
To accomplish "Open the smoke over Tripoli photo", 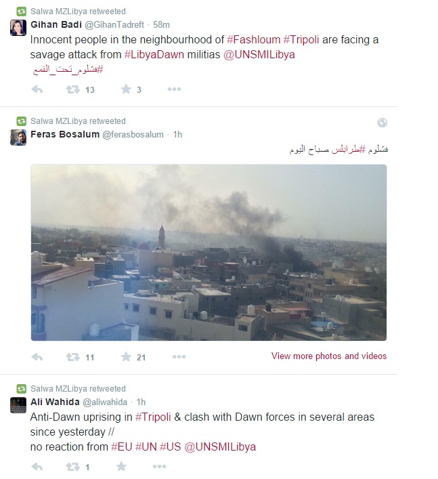I will (209, 252).
